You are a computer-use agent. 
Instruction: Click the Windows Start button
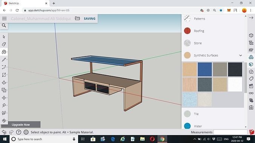coord(5,139)
